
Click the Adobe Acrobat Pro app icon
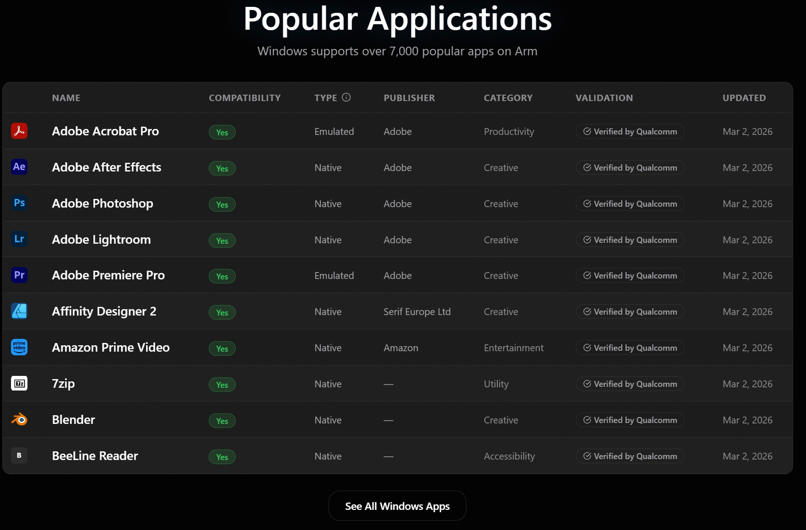[x=19, y=131]
